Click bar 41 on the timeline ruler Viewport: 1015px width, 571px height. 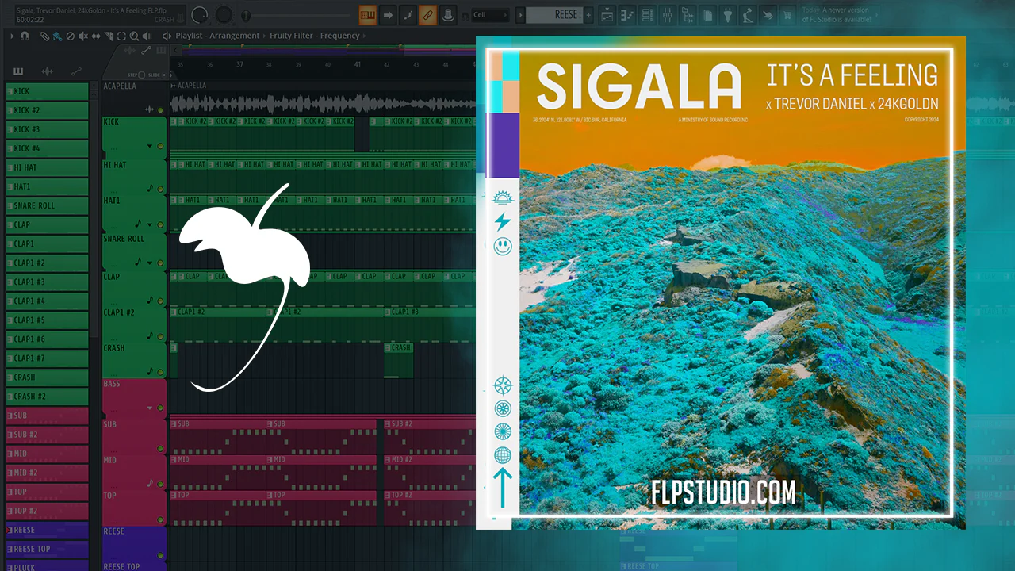tap(358, 64)
